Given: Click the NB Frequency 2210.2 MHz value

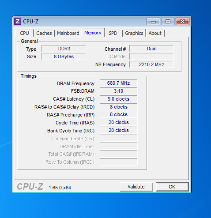Looking at the screenshot, I should tap(151, 64).
